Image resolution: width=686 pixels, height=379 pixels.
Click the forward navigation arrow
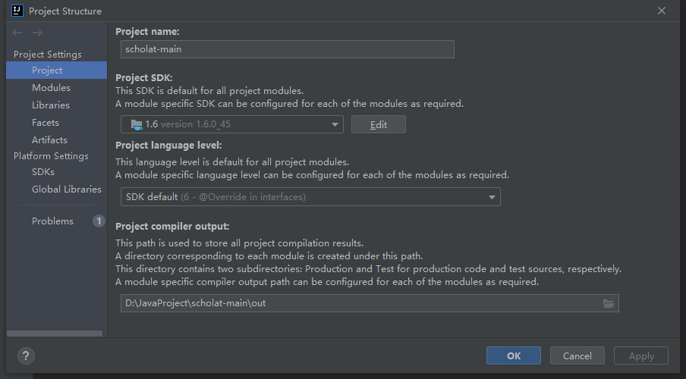click(38, 33)
